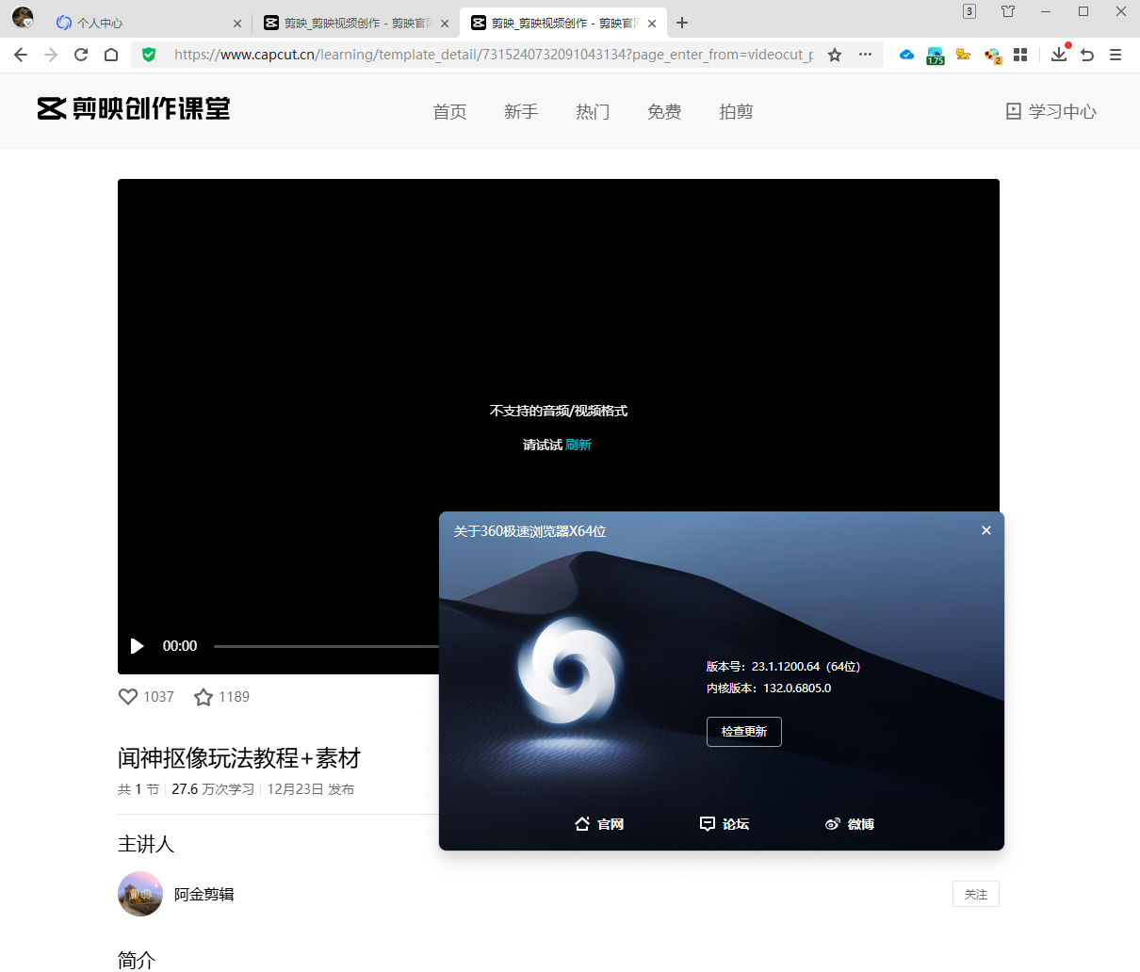Click the yellow cat extension icon
Viewport: 1140px width, 972px height.
click(x=963, y=55)
